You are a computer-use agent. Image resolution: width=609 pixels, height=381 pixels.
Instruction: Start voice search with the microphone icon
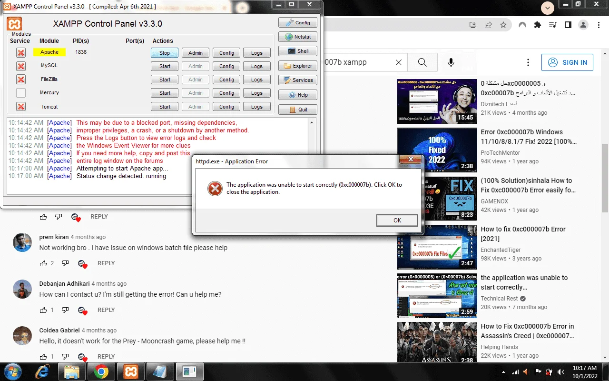click(x=451, y=62)
